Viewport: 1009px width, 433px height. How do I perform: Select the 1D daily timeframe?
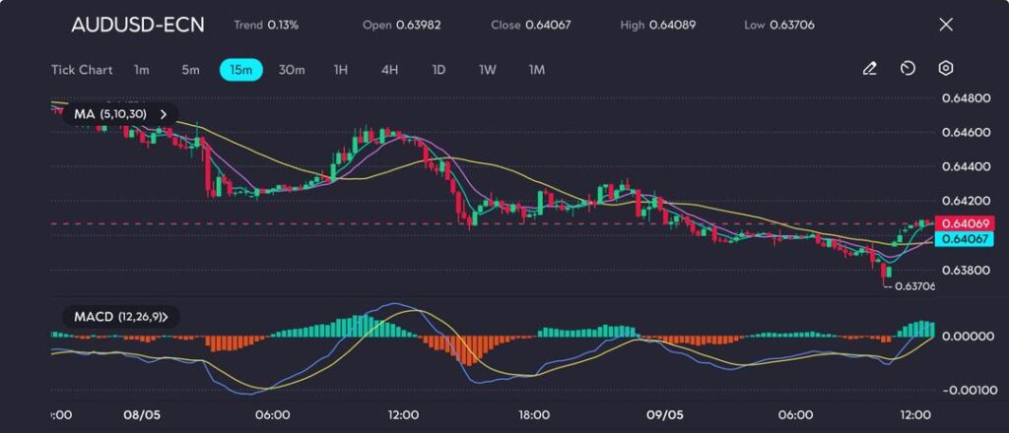click(x=438, y=70)
